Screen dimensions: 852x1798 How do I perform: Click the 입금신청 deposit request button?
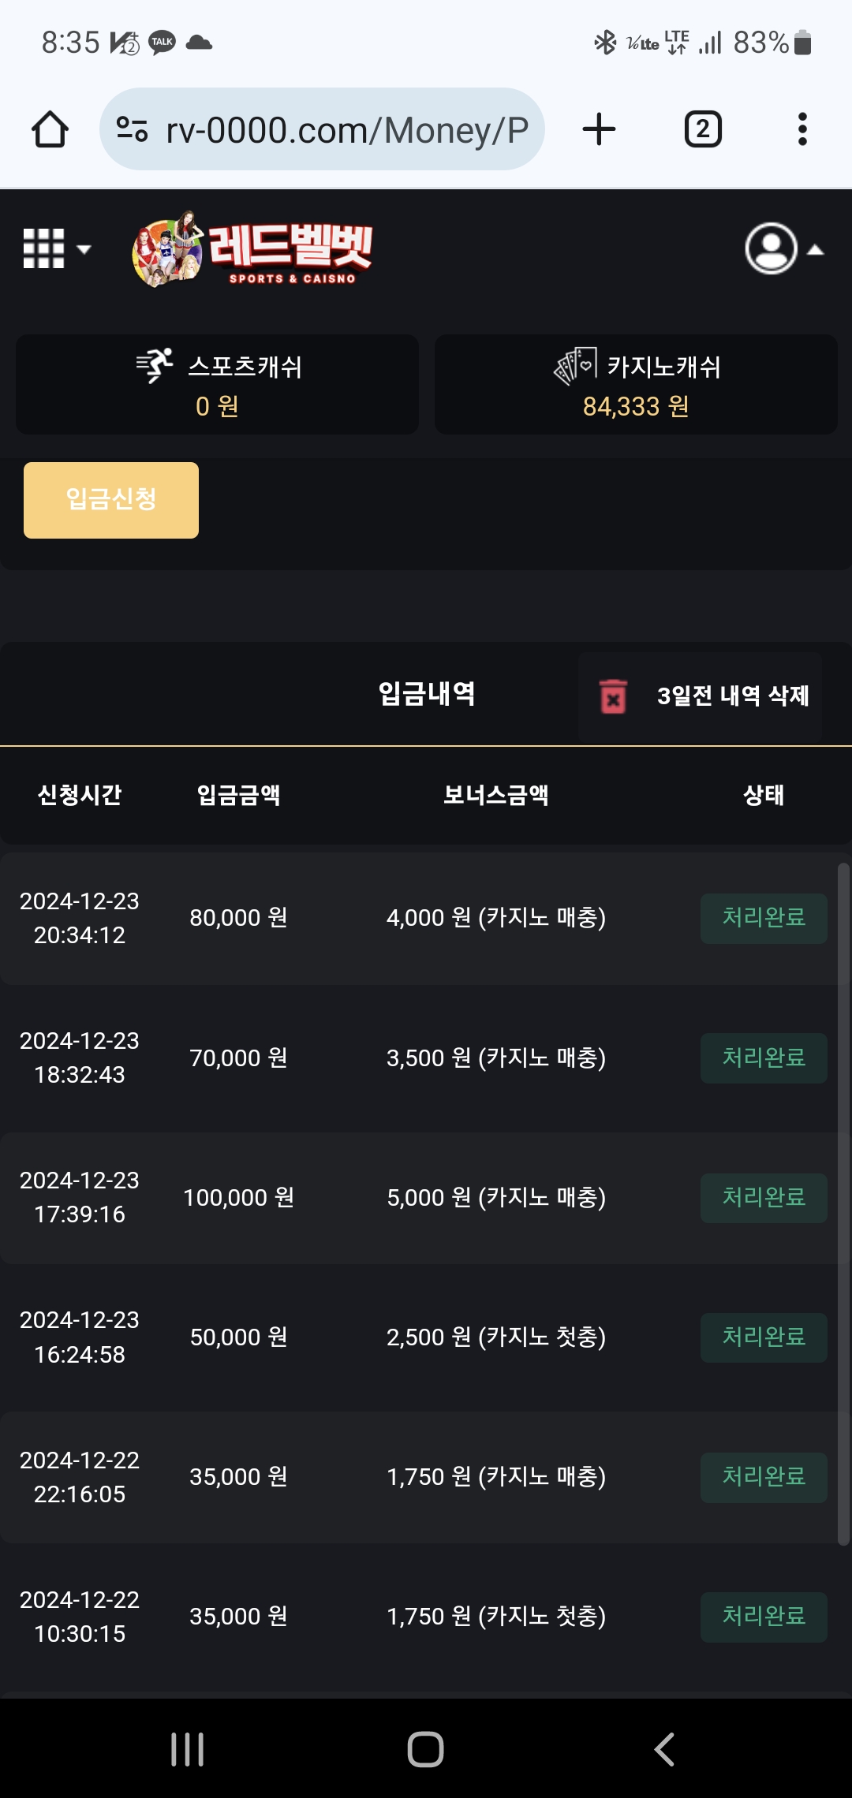point(111,500)
